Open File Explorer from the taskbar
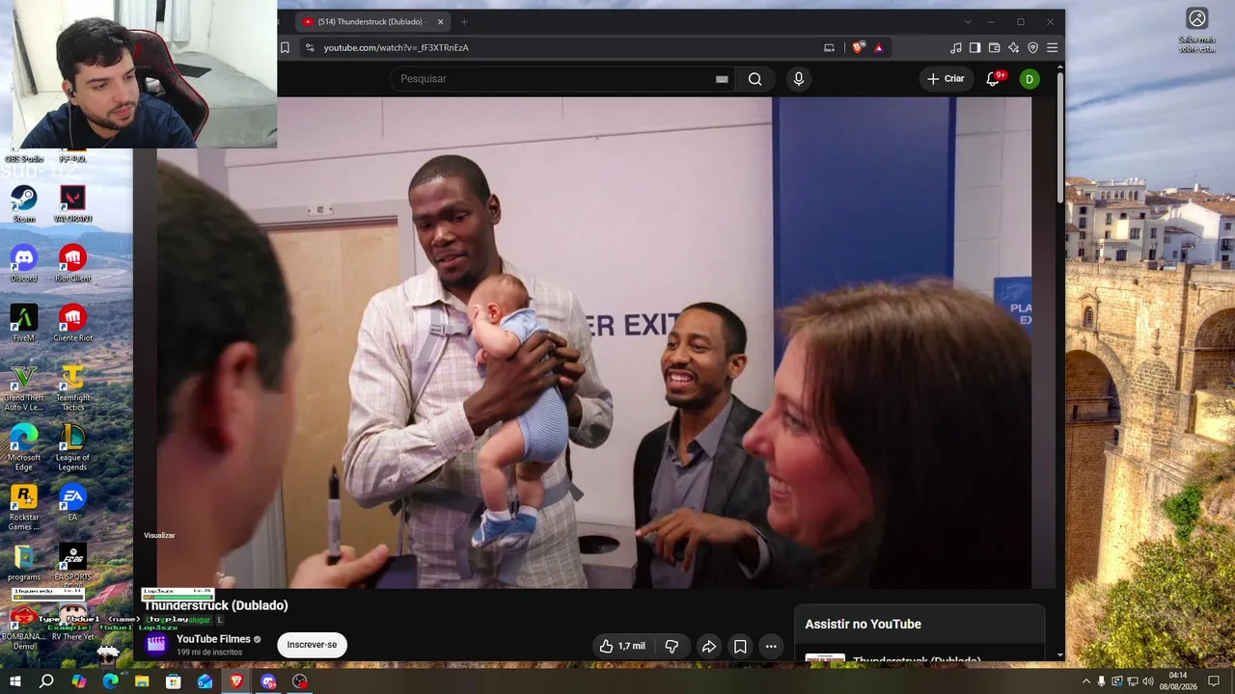 click(x=142, y=681)
